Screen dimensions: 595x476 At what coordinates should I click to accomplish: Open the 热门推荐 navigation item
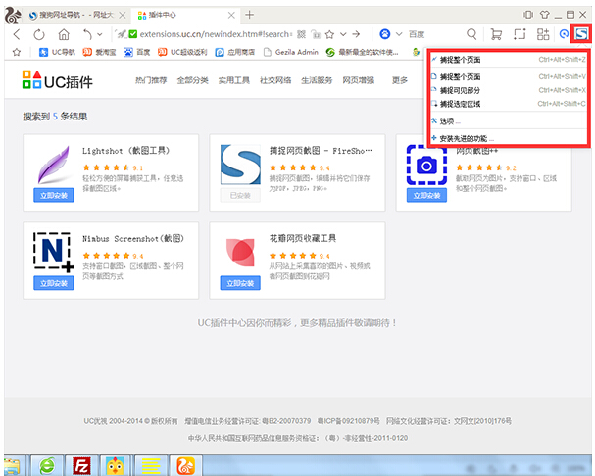pyautogui.click(x=151, y=80)
